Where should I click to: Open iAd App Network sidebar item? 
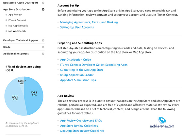coord(18,26)
